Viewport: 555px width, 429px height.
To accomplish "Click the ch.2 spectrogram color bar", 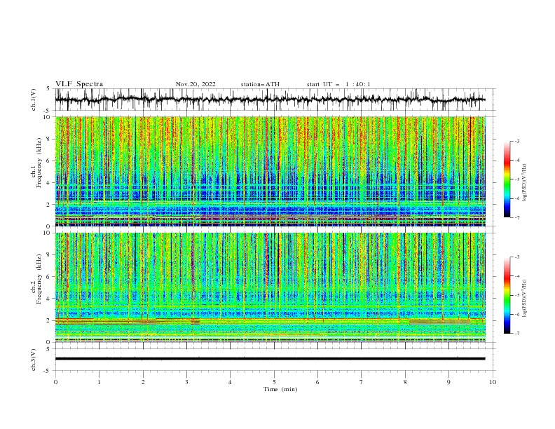I will [x=507, y=295].
